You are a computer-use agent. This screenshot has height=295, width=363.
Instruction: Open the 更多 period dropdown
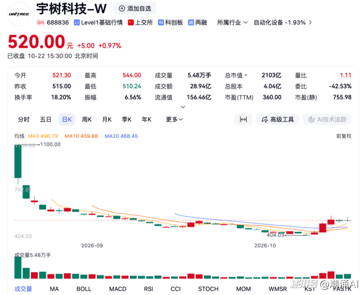click(174, 119)
